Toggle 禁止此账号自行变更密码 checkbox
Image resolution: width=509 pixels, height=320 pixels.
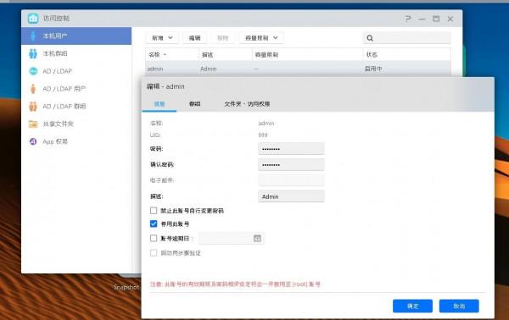[x=154, y=211]
